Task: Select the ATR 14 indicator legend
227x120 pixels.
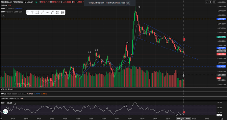Action: (x=7, y=89)
